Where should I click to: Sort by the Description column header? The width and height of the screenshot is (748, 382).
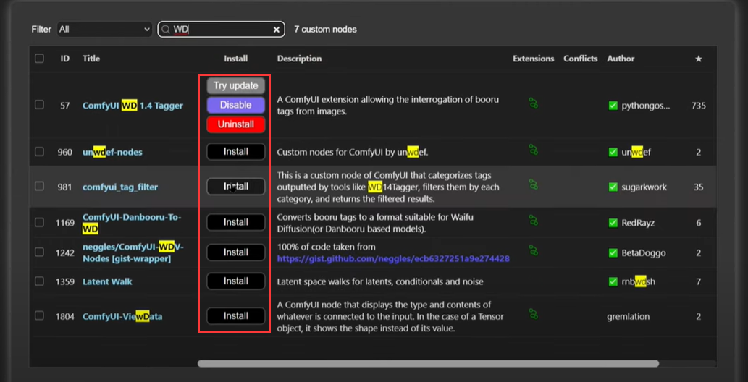click(x=299, y=59)
